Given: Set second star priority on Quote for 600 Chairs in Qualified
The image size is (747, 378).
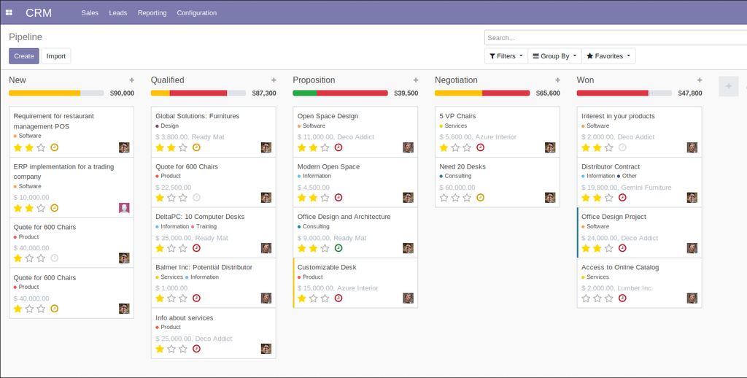Looking at the screenshot, I should click(x=171, y=197).
